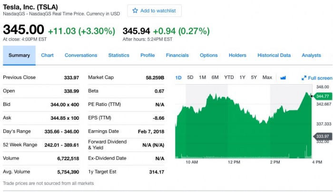The image size is (333, 192).
Task: Click the Ex-Dividend Date label
Action: coord(107,158)
